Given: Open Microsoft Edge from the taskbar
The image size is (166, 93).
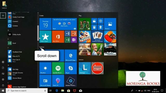Looking at the screenshot, I should (x=57, y=91).
